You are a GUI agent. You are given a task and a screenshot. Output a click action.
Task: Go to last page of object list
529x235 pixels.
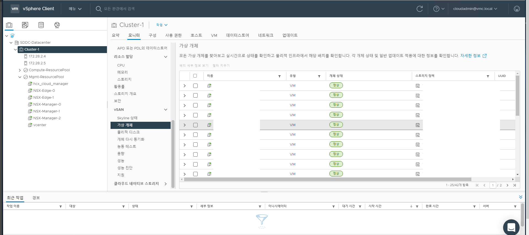(x=514, y=185)
